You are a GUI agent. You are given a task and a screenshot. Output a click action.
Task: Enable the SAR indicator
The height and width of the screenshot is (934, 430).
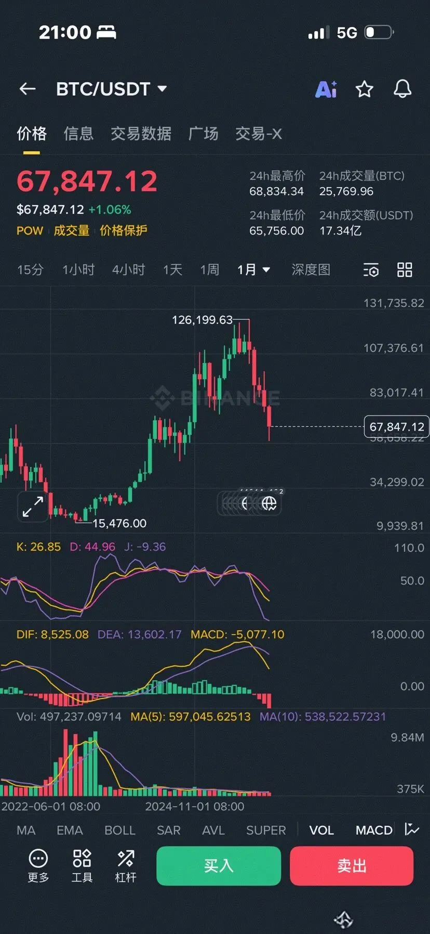tap(169, 830)
